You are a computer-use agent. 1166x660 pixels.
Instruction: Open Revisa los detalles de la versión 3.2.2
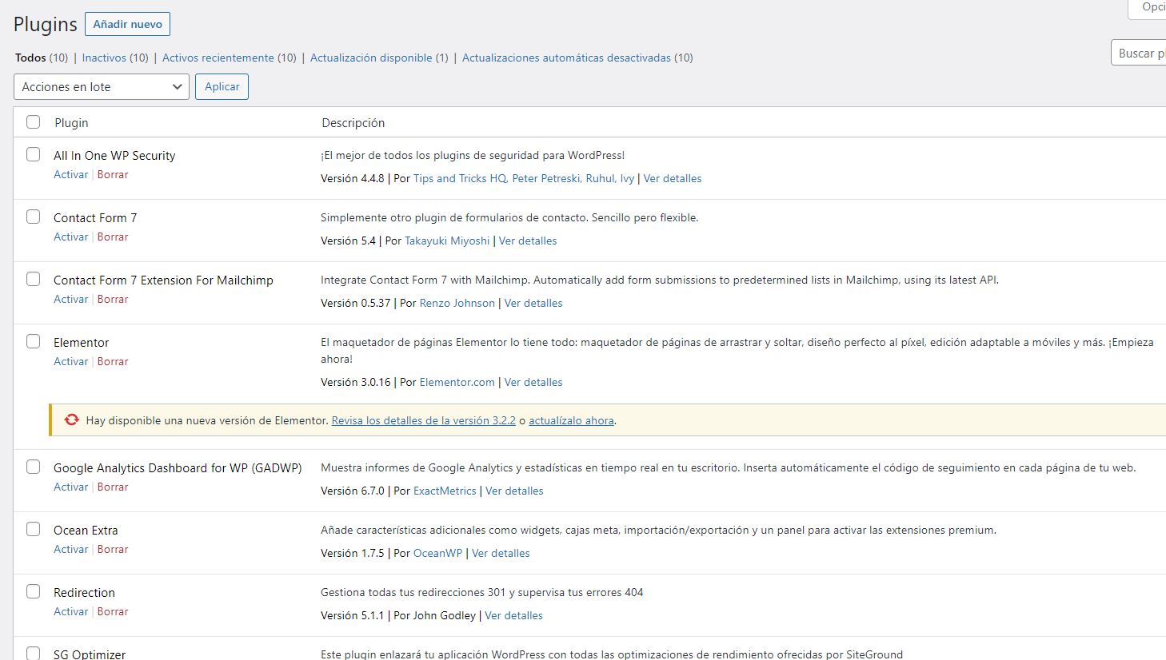pyautogui.click(x=424, y=420)
